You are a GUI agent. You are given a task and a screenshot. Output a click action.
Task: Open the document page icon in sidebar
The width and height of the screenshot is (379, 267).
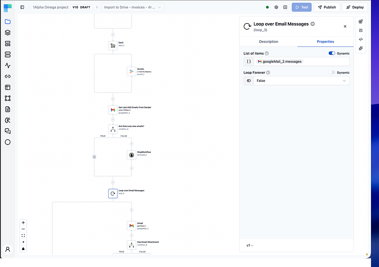pos(8,109)
